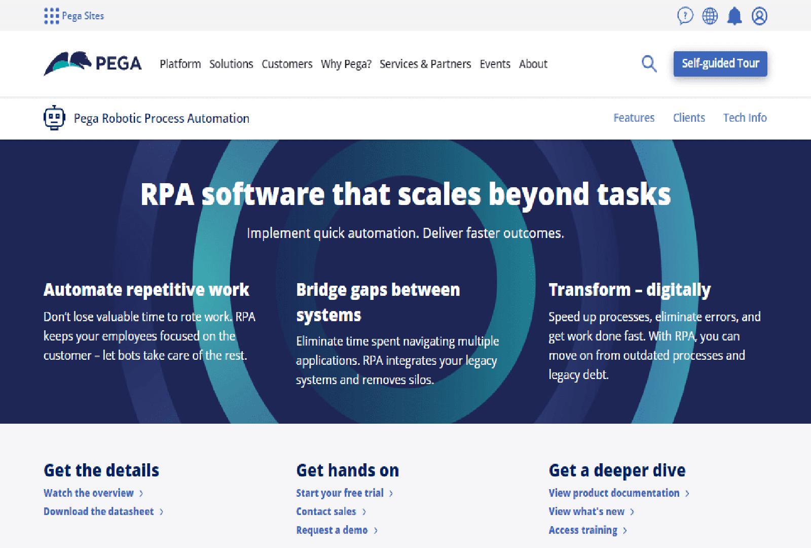Click the robot icon beside Pega Robotic Process Automation
This screenshot has width=811, height=548.
coord(54,118)
